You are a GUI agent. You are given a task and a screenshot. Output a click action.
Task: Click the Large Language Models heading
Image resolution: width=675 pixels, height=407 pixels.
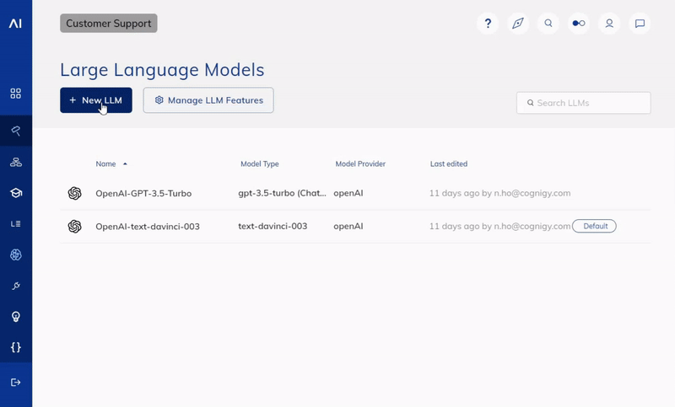162,70
